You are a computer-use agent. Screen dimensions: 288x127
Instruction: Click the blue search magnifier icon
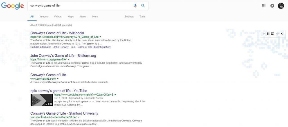click(x=143, y=6)
